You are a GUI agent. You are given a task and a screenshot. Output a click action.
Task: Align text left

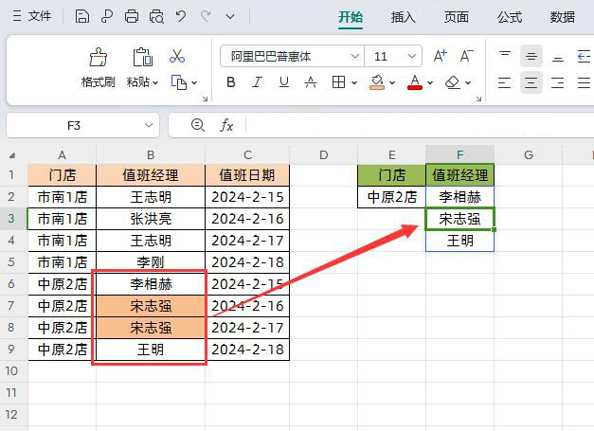(x=505, y=82)
